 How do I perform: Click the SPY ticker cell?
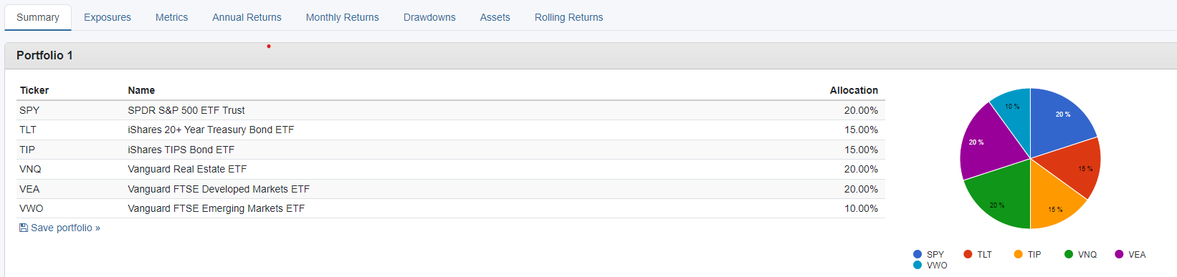[29, 110]
